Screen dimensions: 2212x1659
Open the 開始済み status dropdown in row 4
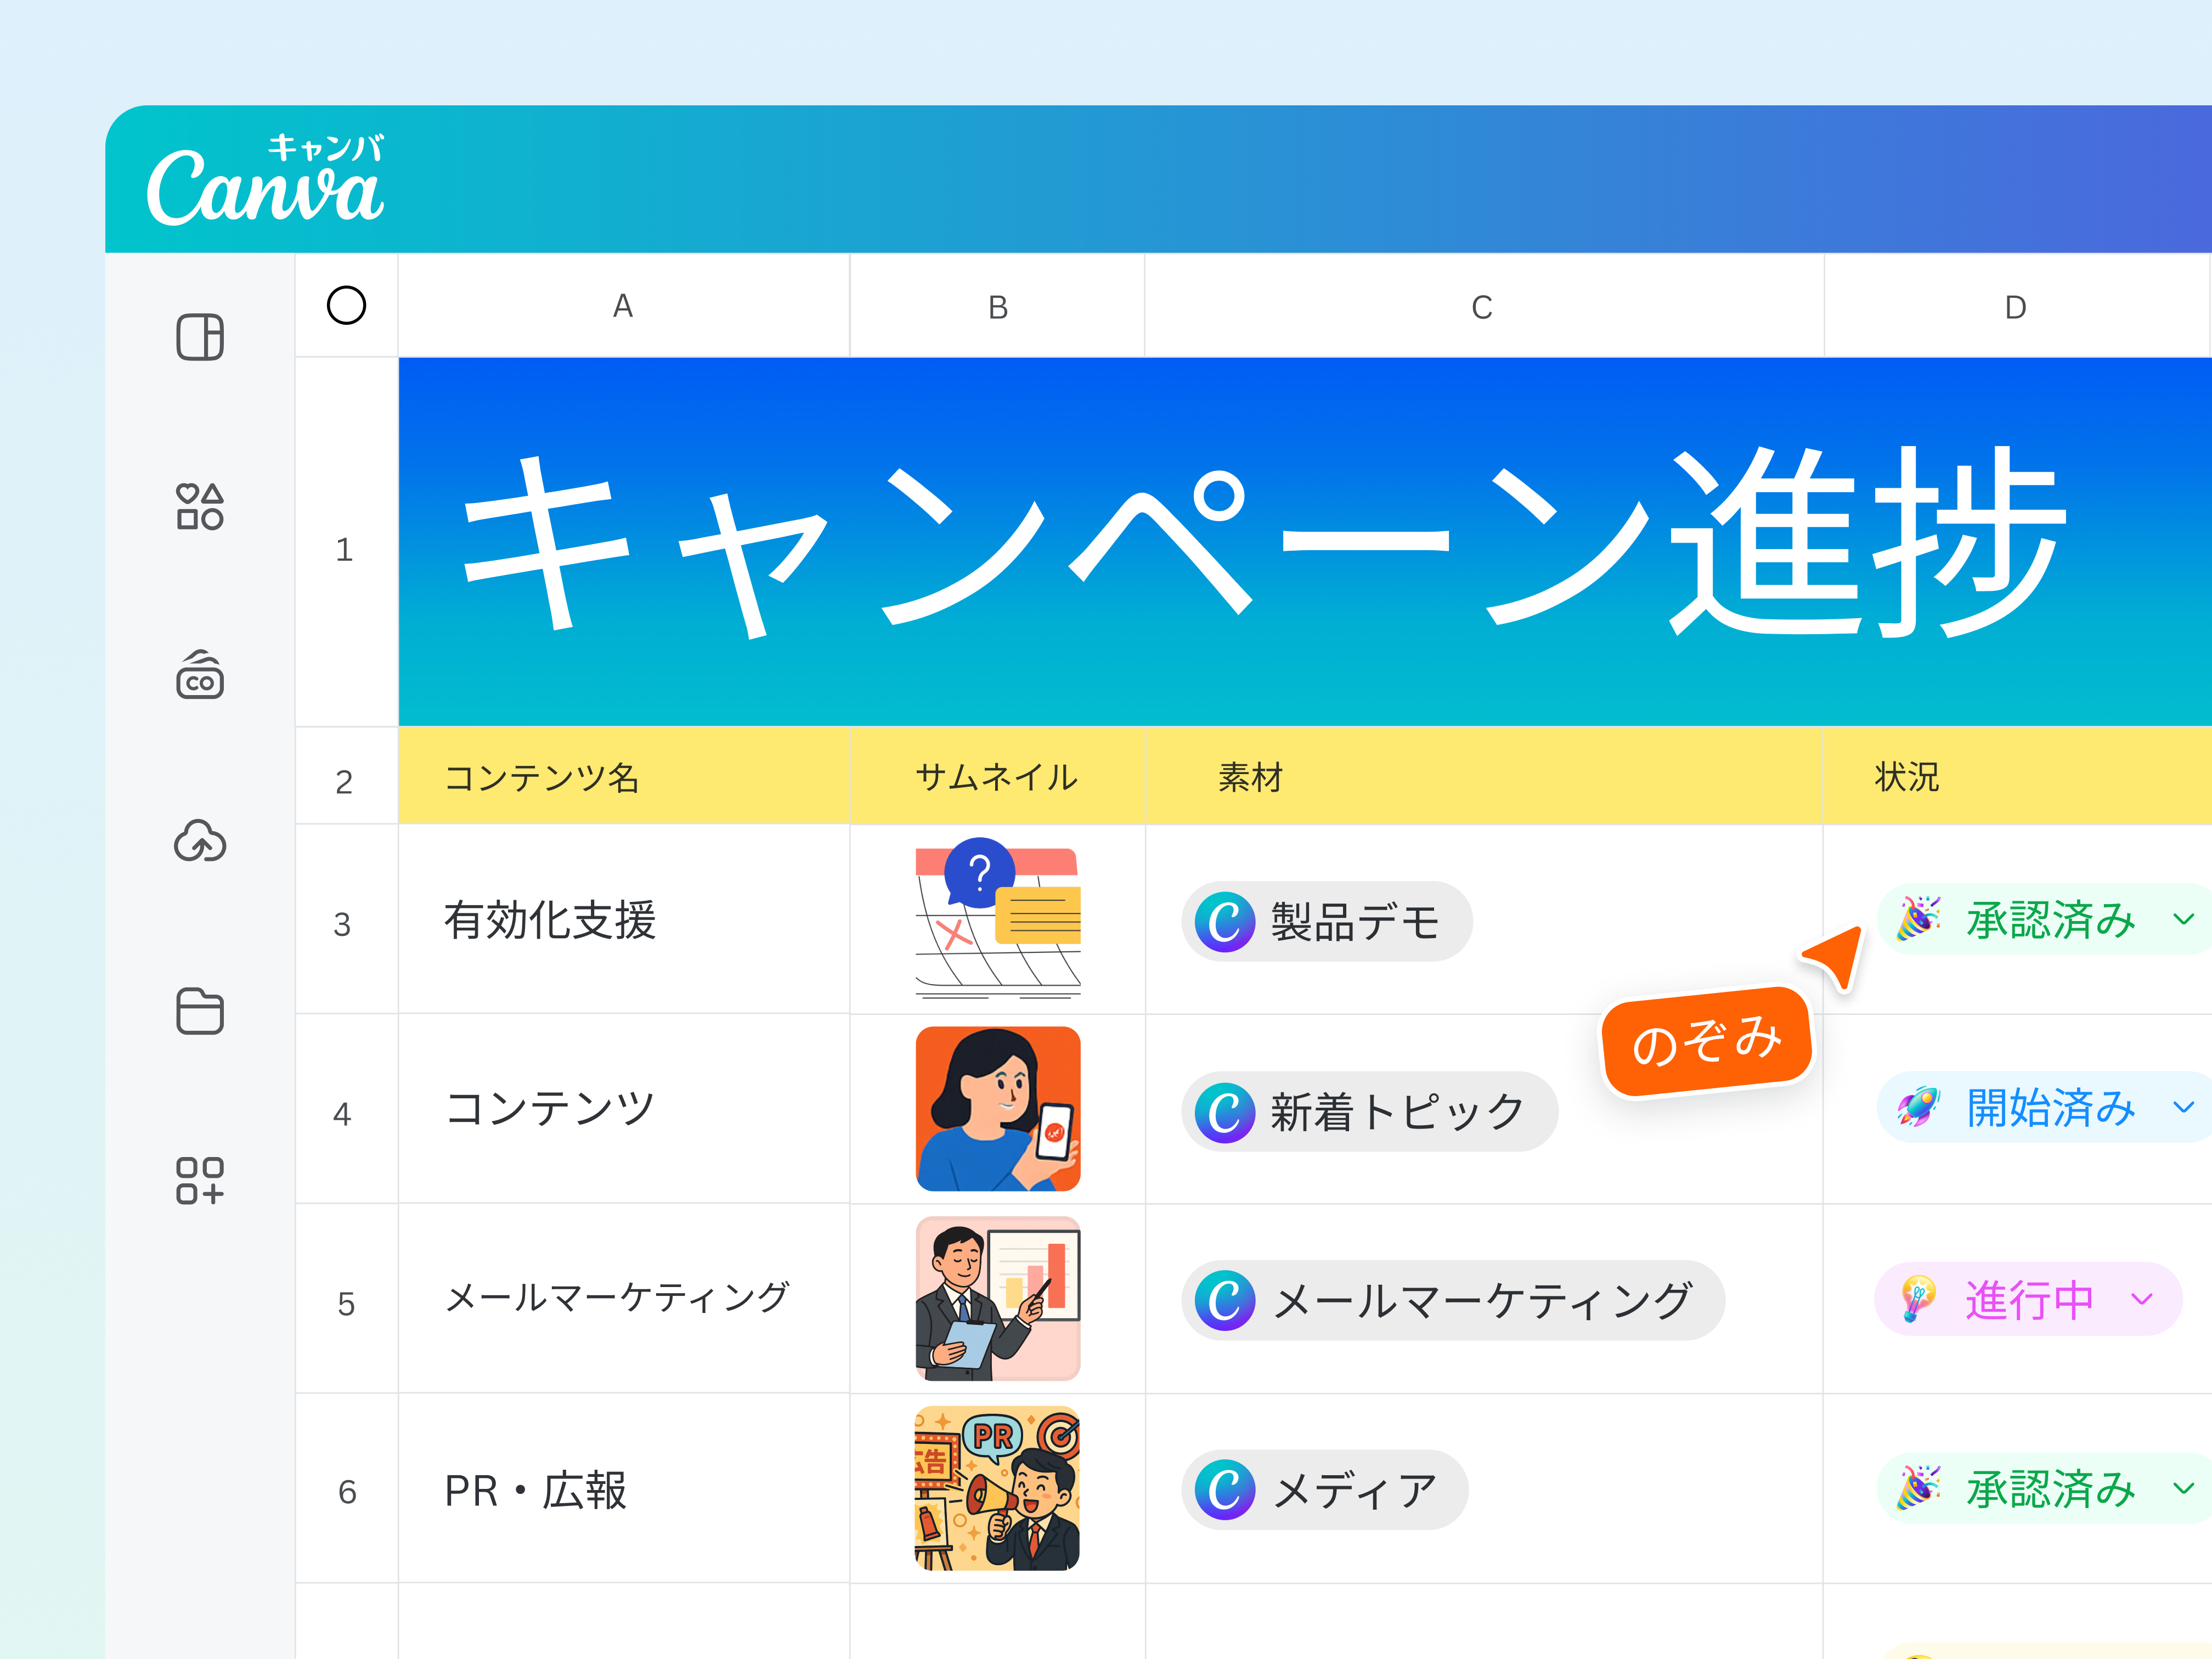coord(2184,1107)
